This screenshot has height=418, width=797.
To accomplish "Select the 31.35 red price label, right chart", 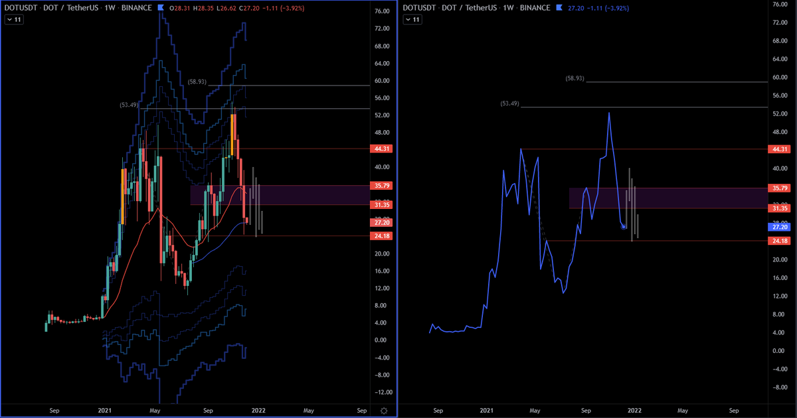I will coord(779,208).
